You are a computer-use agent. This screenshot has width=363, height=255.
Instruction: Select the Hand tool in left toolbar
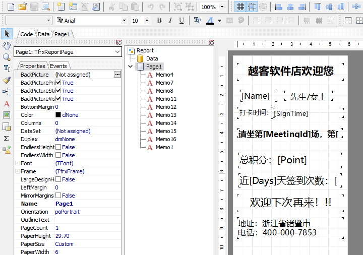(x=7, y=46)
